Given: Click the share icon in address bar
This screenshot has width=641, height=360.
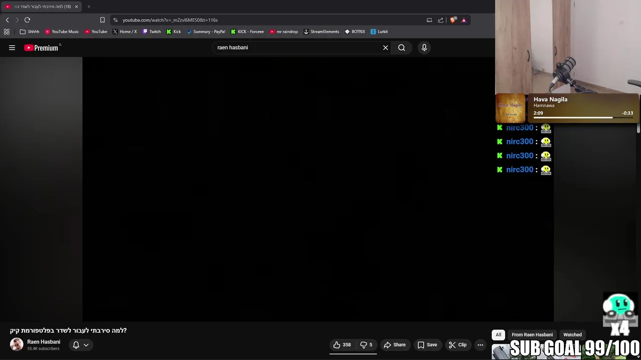Looking at the screenshot, I should pos(441,20).
